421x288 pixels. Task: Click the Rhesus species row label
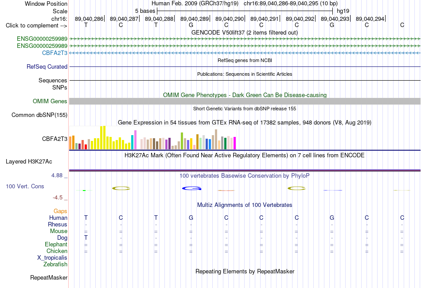pos(58,224)
